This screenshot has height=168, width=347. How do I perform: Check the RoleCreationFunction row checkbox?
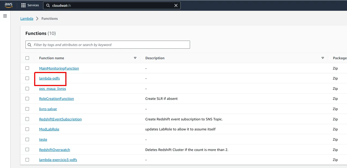point(27,98)
